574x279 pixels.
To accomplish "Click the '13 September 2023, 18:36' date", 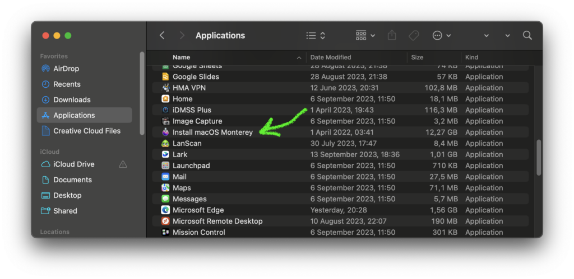I will (355, 154).
